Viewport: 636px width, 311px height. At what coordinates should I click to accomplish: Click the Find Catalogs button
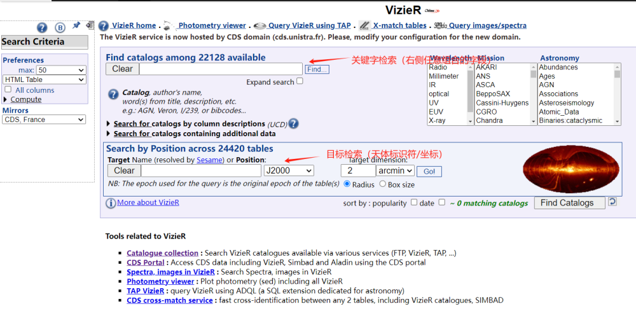click(x=569, y=203)
